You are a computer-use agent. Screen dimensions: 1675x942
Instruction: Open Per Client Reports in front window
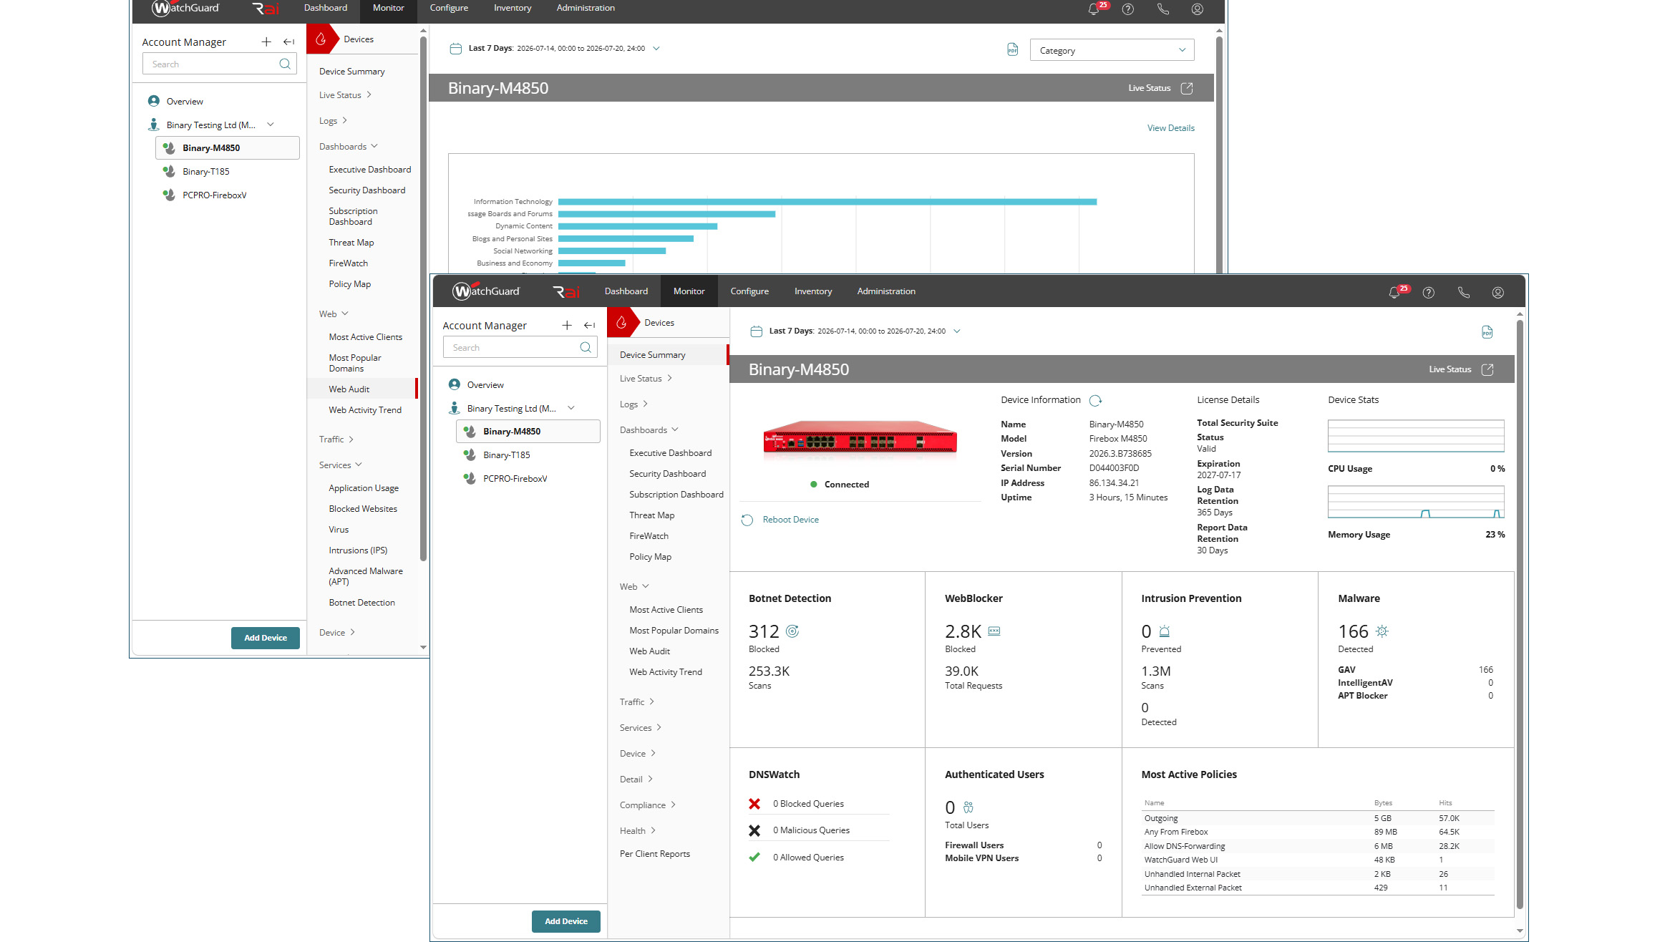[x=654, y=854]
